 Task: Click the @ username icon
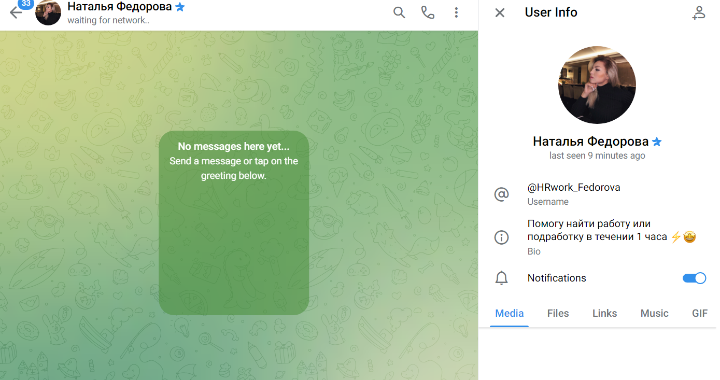(501, 194)
